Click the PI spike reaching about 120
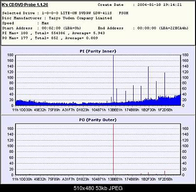Viewport: 196px width, 192px height. pos(164,85)
